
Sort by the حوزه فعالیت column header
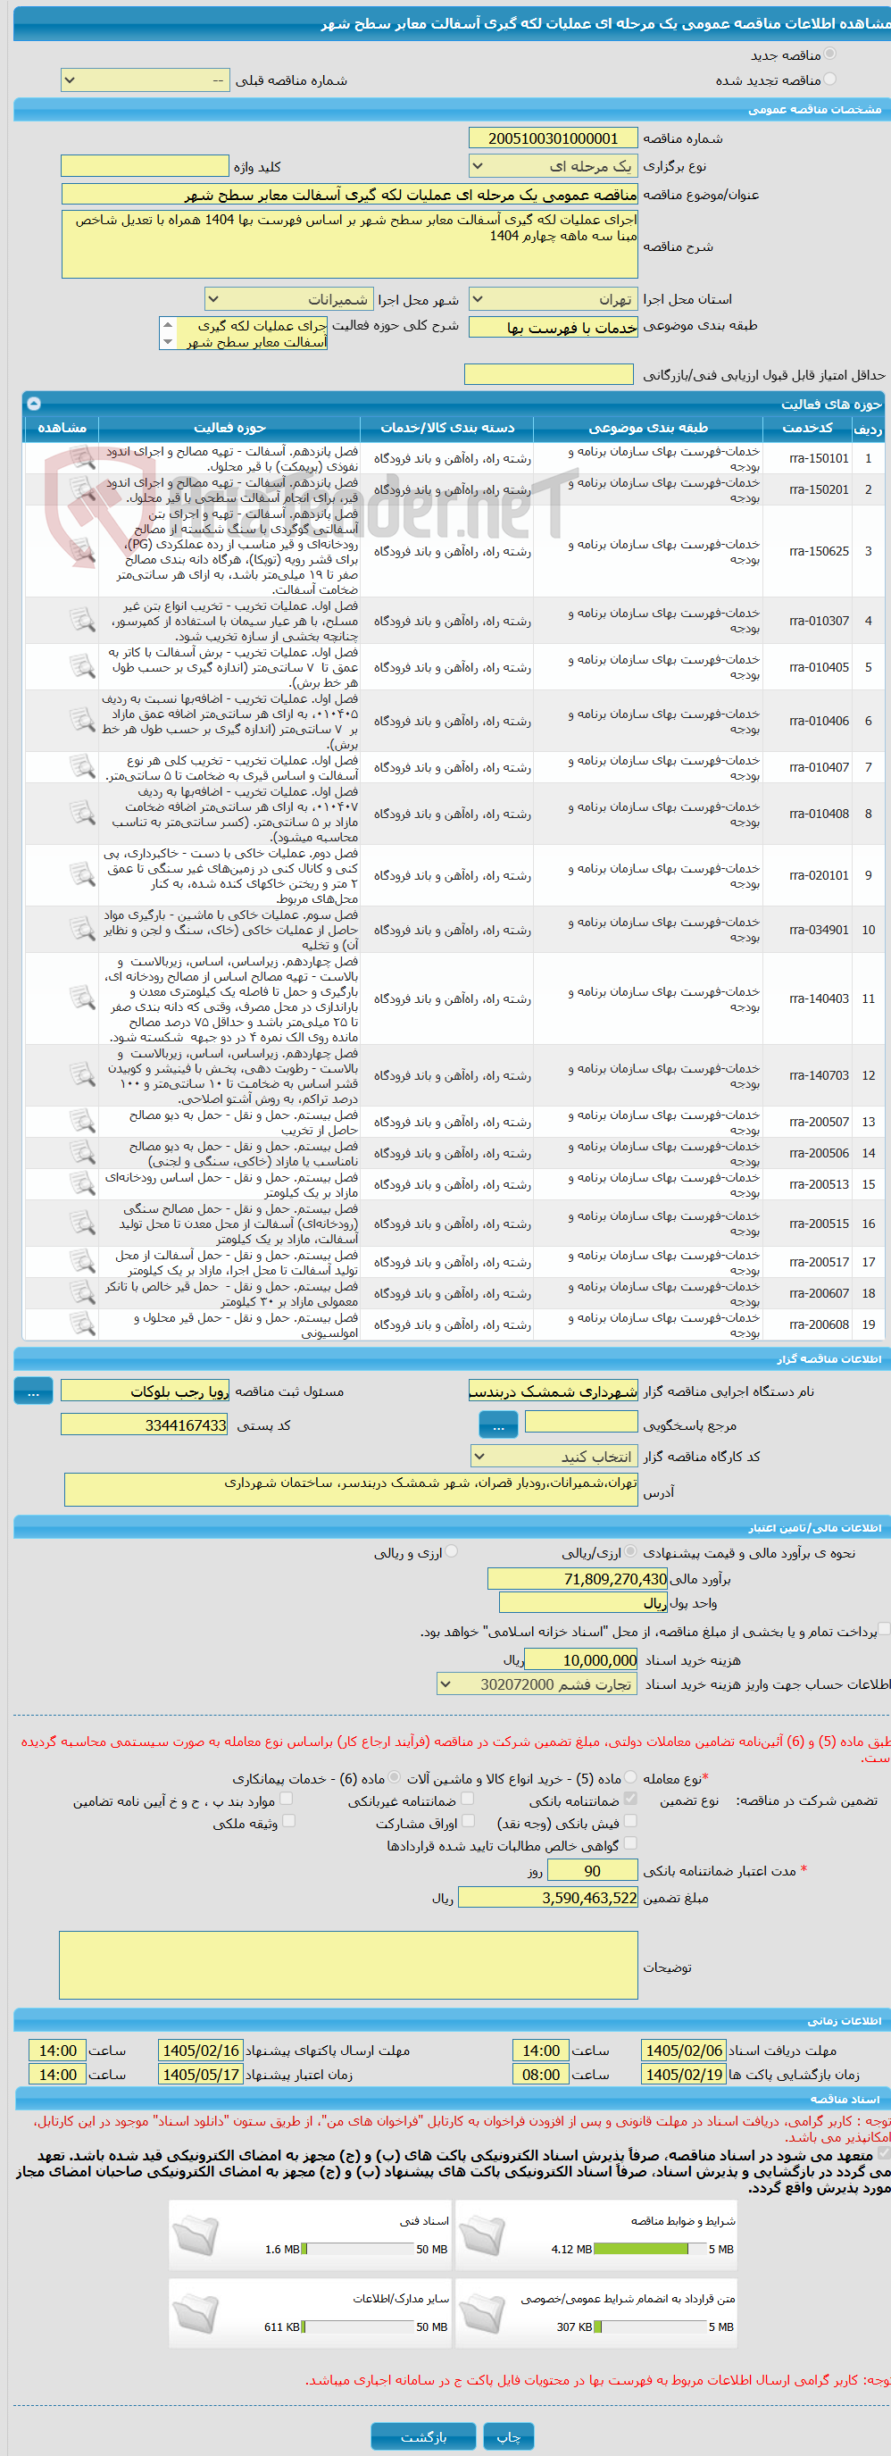click(x=229, y=428)
